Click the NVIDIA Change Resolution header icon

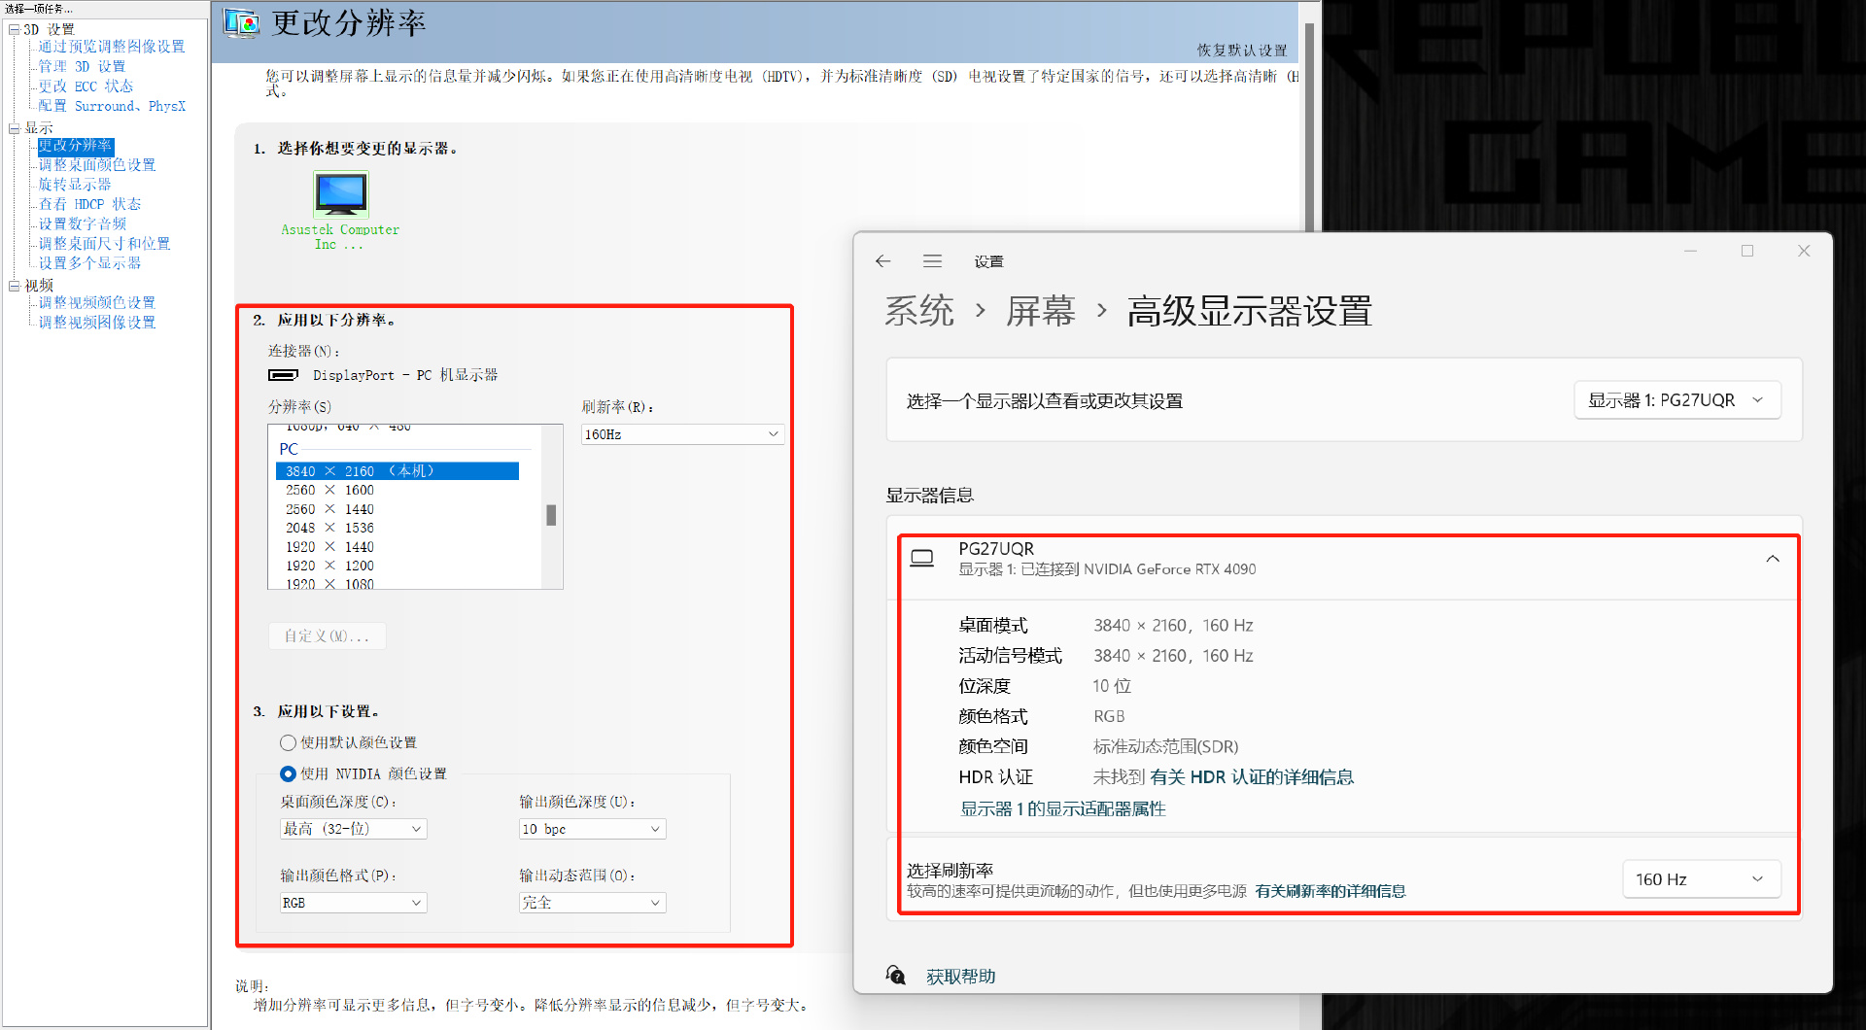coord(241,22)
